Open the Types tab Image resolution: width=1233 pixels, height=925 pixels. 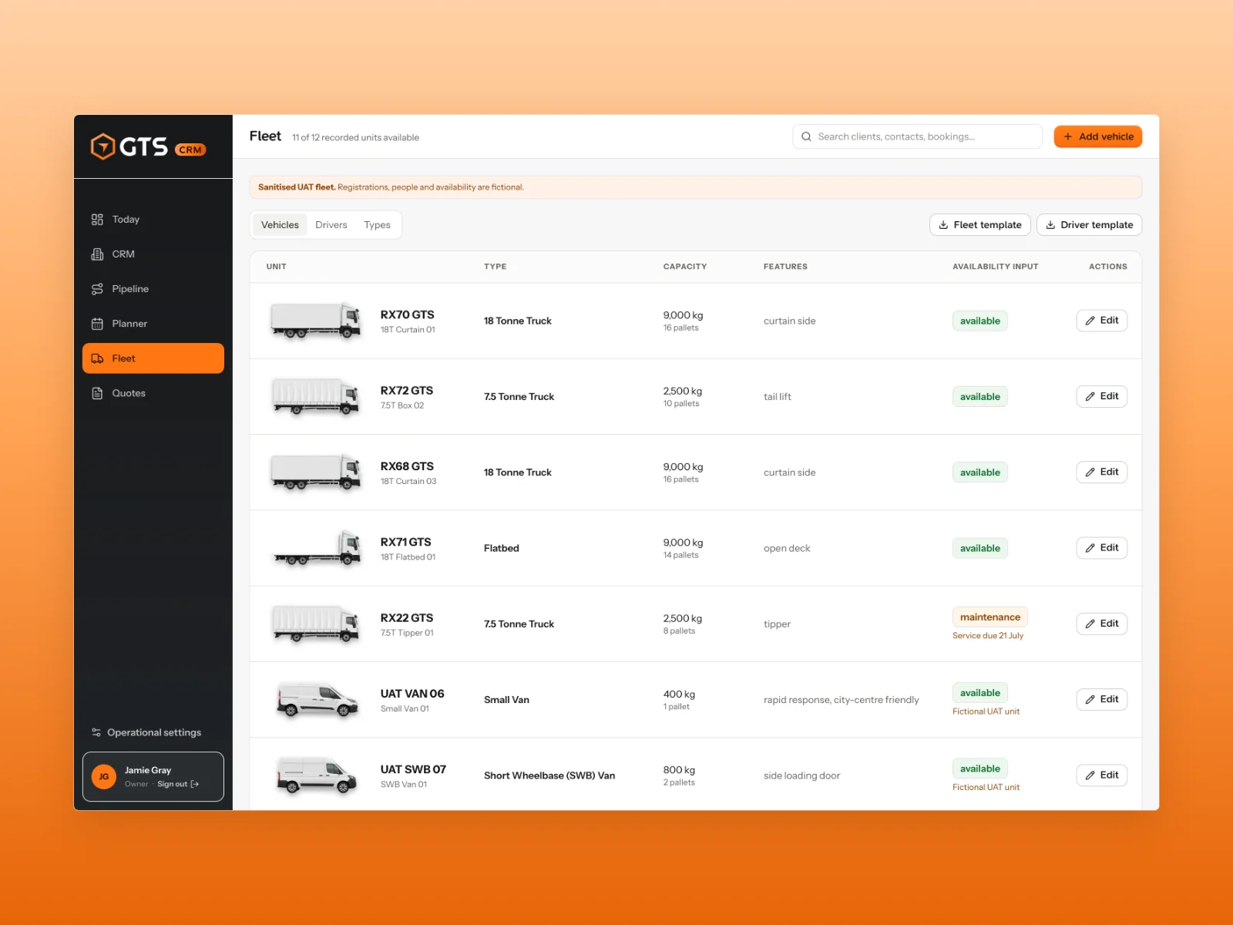pos(378,225)
